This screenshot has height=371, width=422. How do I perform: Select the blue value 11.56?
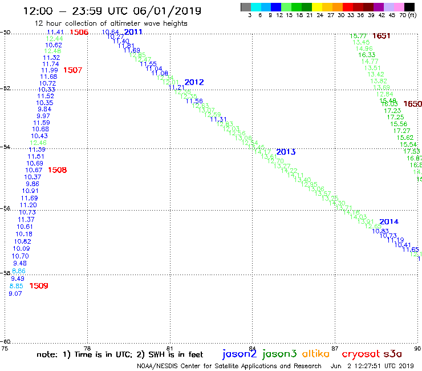194,101
